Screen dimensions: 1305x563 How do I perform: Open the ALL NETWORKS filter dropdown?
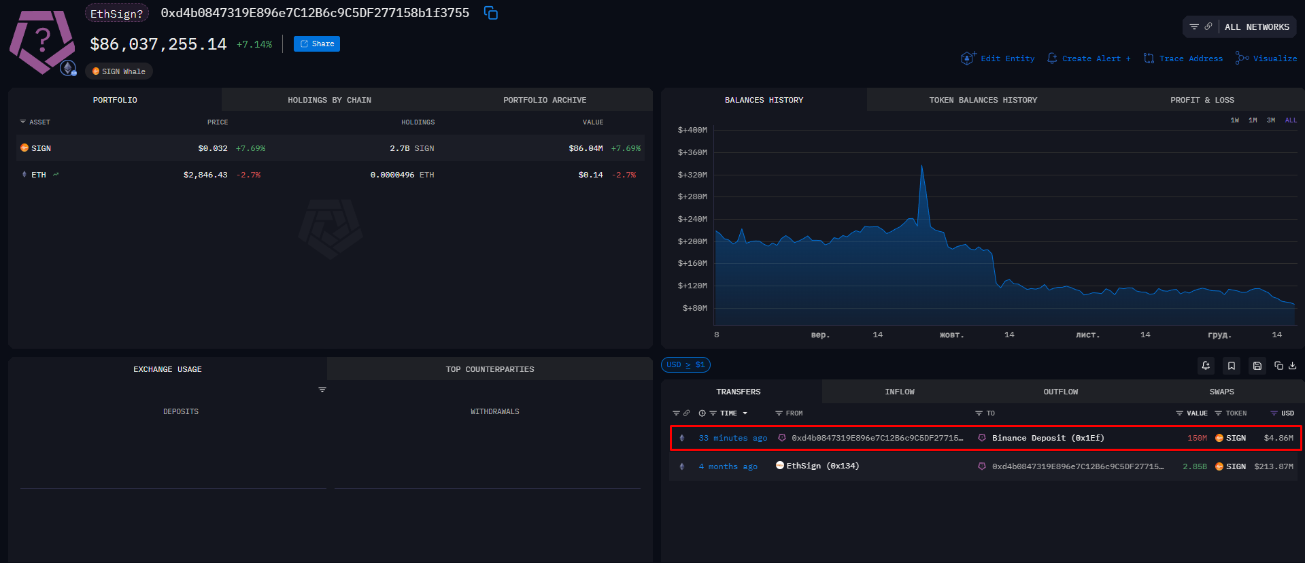[1256, 27]
